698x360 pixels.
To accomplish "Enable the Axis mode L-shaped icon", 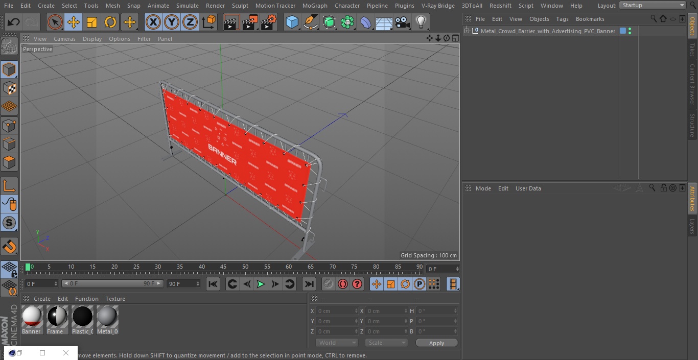I will click(9, 186).
